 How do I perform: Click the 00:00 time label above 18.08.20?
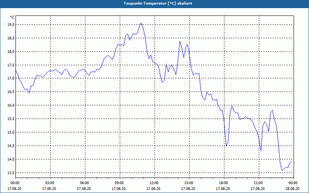[x=294, y=183]
